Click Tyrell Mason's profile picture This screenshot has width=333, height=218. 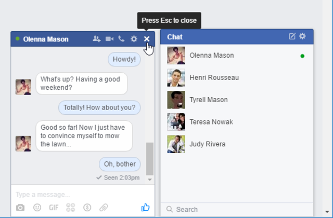pos(176,100)
